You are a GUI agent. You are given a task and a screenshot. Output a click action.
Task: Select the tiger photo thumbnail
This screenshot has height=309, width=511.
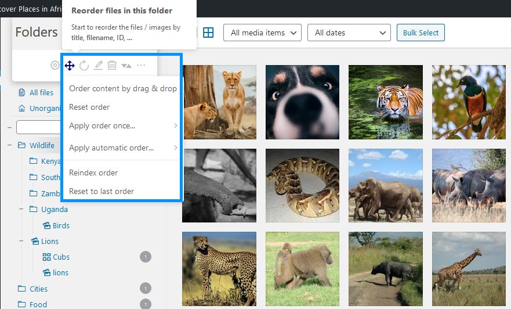pyautogui.click(x=386, y=102)
